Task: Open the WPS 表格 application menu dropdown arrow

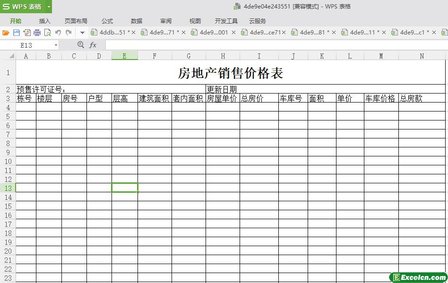Action: tap(49, 7)
